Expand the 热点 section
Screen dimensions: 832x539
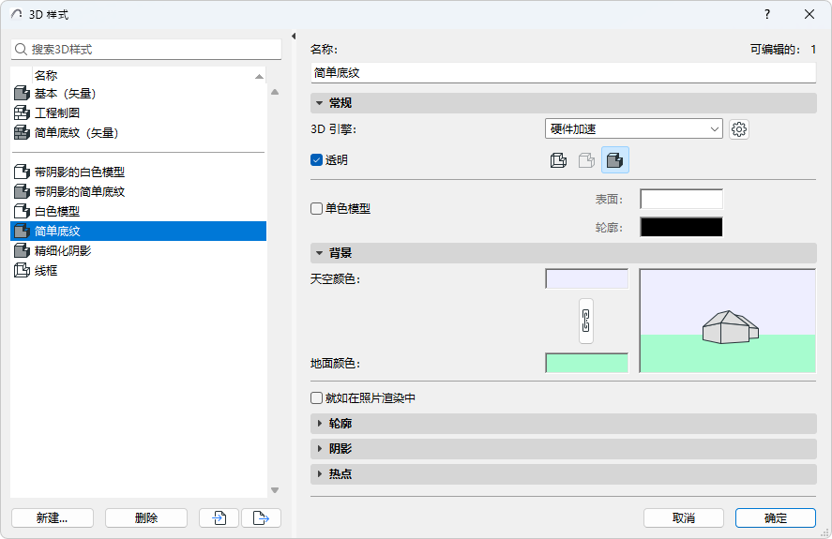coord(563,473)
